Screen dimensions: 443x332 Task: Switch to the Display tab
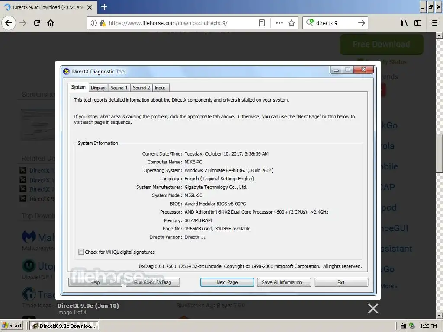click(x=98, y=88)
